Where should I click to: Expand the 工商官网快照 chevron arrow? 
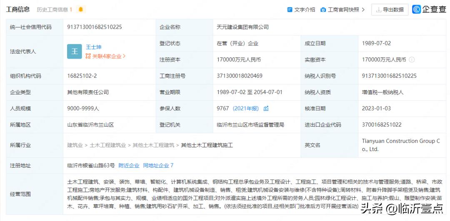point(363,10)
